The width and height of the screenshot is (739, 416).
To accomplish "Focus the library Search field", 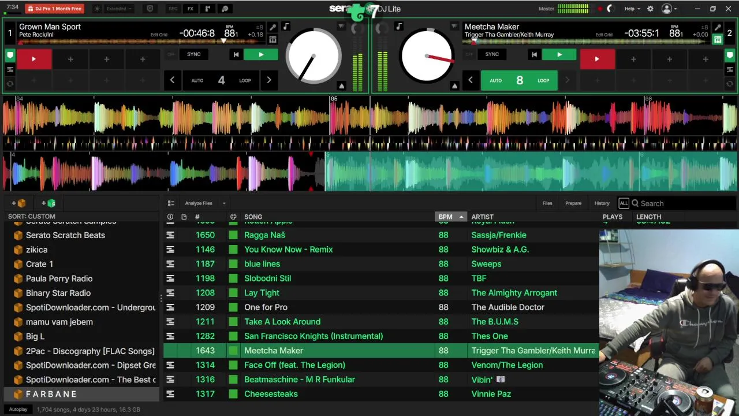I will click(684, 203).
